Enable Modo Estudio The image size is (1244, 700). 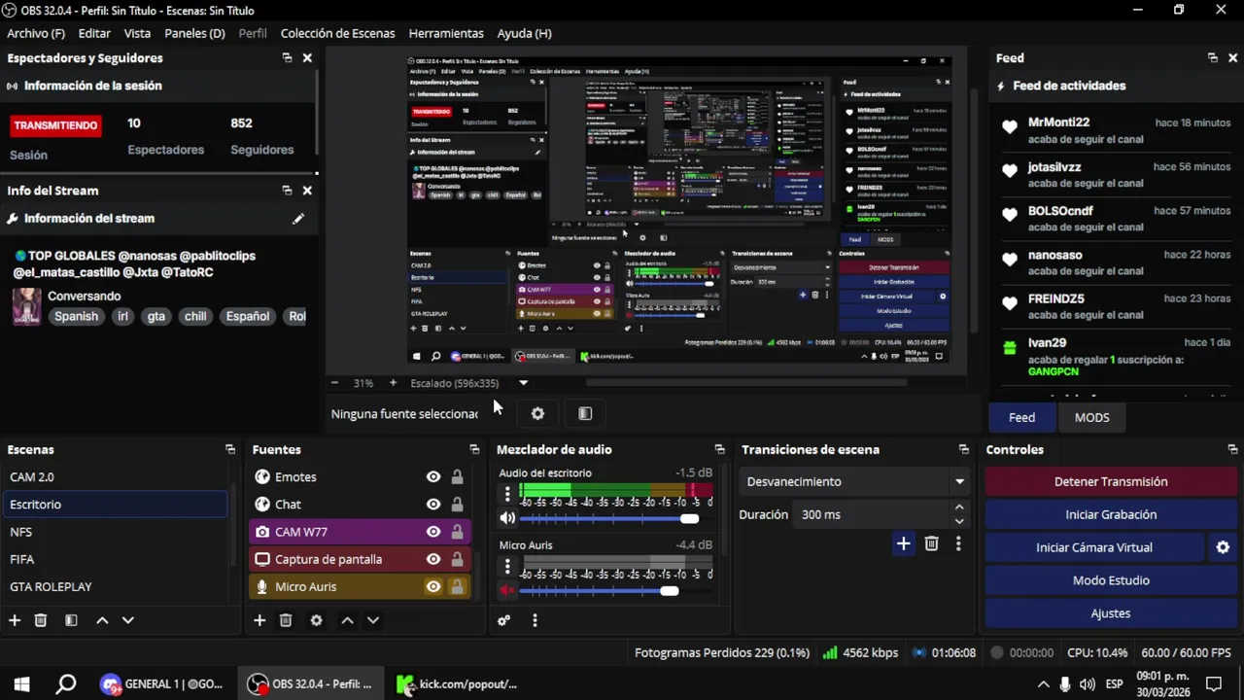1111,580
